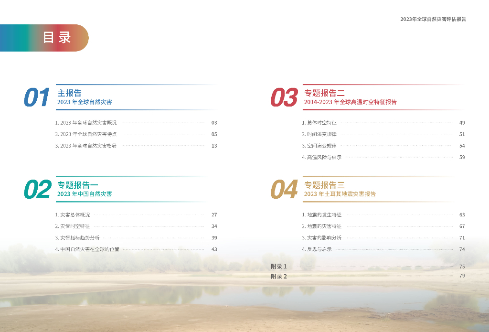
Task: Open entry 2. 时间演变规律
Action: tap(319, 134)
